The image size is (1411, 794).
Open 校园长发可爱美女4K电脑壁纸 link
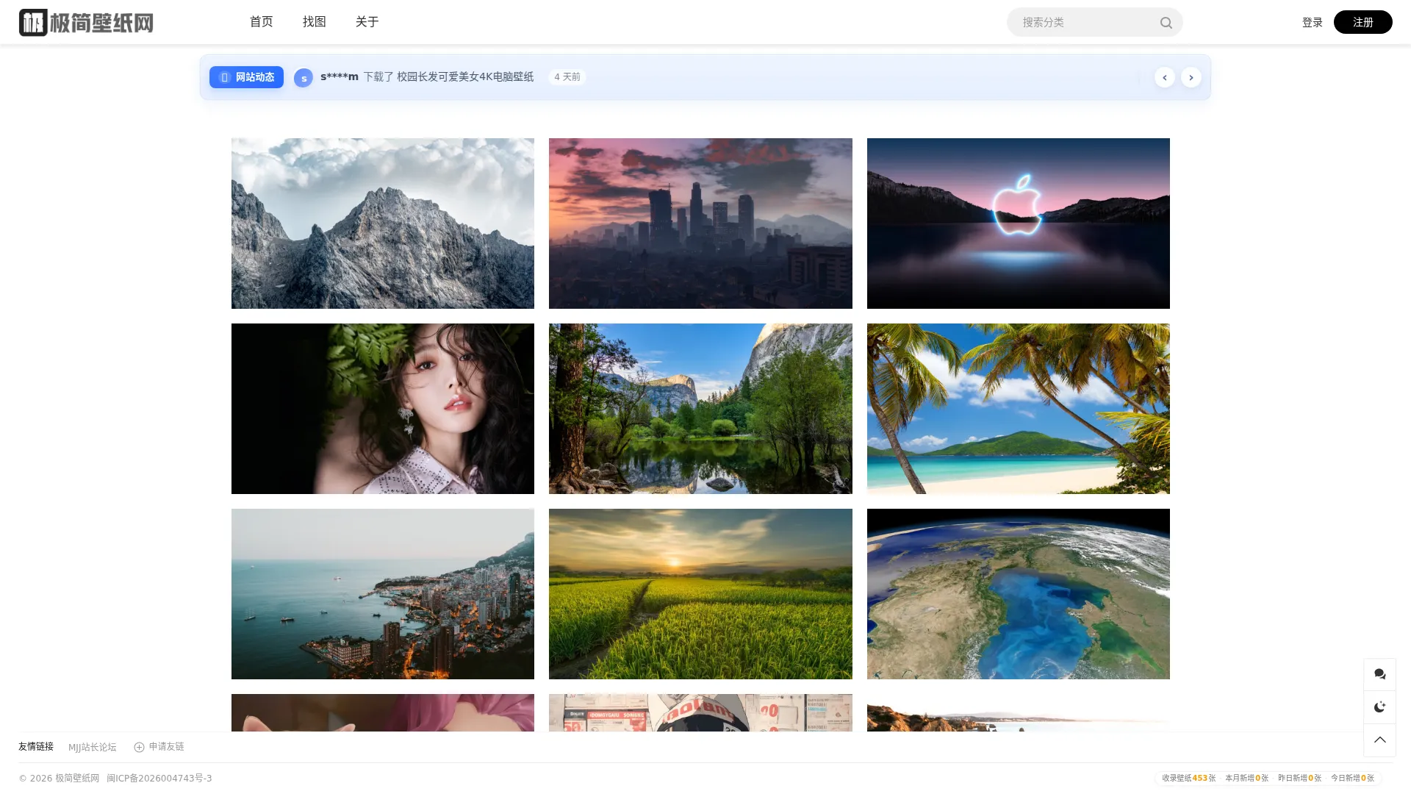pos(465,76)
